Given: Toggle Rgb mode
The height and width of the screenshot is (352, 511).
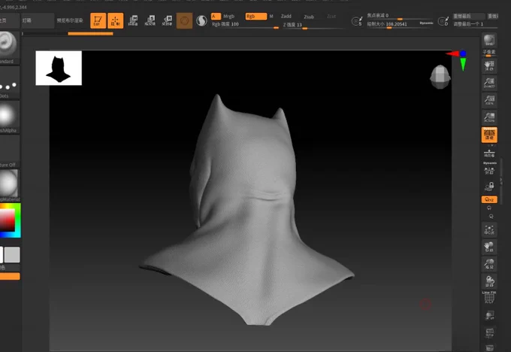Looking at the screenshot, I should pos(256,17).
